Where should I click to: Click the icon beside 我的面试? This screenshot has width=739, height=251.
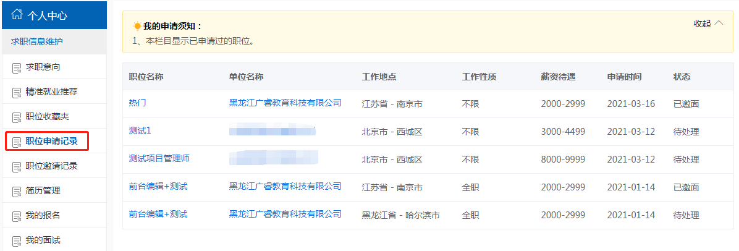pos(17,240)
